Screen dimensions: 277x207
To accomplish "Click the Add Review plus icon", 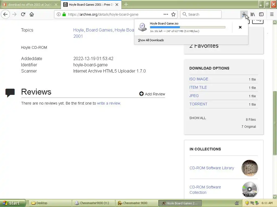I will [x=141, y=94].
